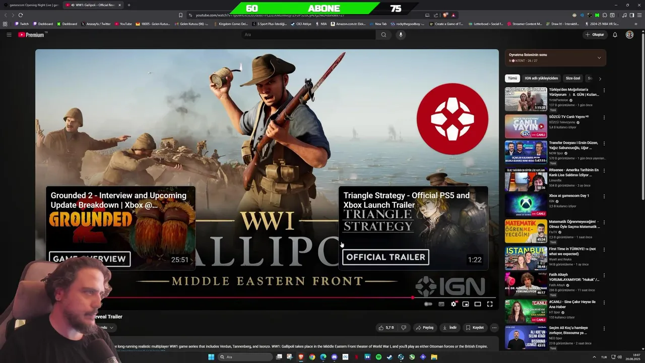
Task: Click the IGN channel logo on the end screen
Action: 453,119
